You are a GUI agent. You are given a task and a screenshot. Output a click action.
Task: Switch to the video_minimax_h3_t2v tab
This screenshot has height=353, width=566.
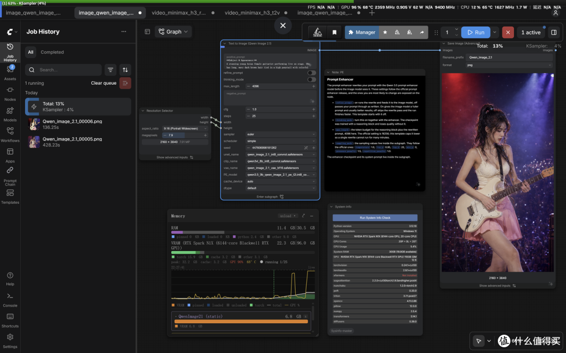coord(252,13)
